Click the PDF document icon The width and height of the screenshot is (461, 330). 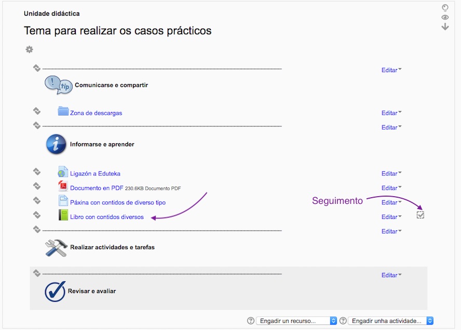[x=63, y=187]
